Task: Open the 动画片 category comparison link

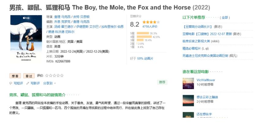Action: coord(148,58)
